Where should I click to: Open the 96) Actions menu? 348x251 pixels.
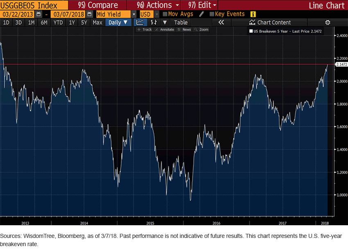tap(158, 5)
